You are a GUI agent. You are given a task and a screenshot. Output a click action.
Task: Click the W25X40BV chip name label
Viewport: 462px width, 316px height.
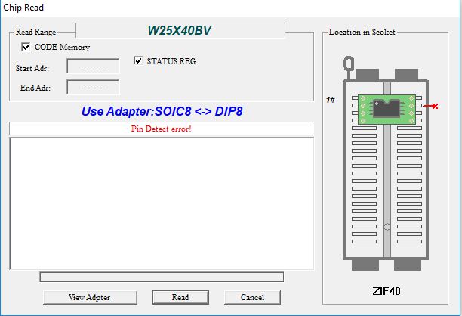click(179, 30)
